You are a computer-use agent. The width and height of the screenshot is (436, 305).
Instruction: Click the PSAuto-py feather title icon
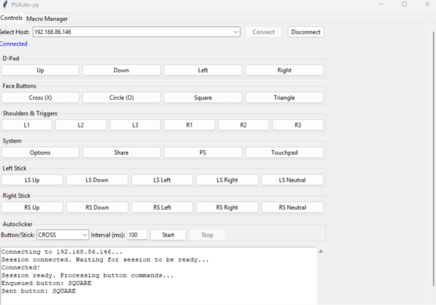click(4, 4)
